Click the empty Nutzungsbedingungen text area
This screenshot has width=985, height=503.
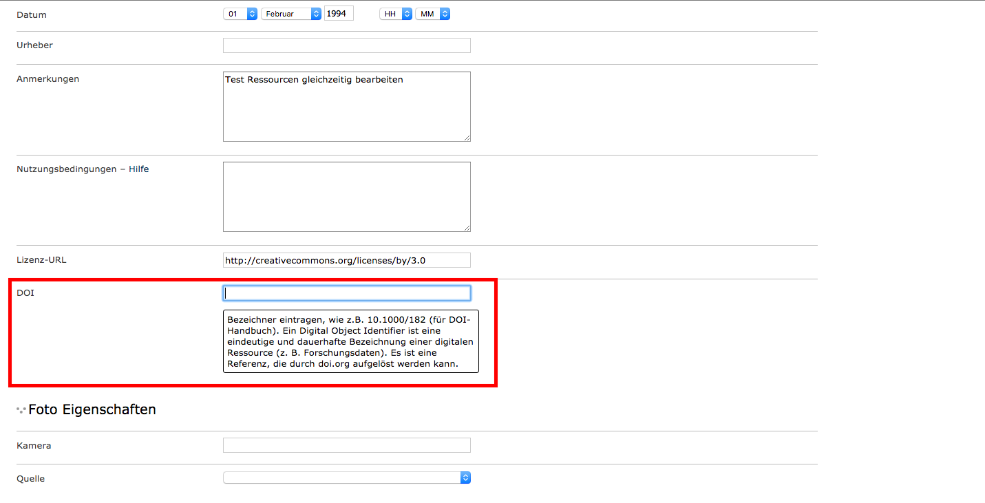point(346,197)
